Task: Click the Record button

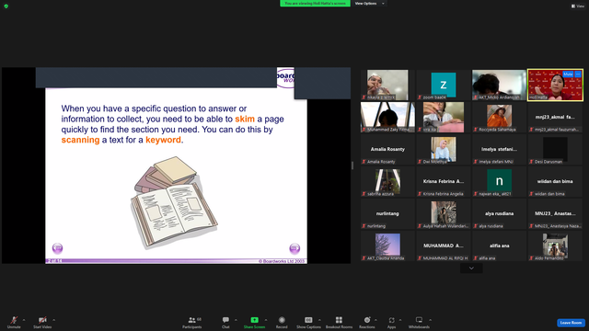Action: click(x=282, y=322)
